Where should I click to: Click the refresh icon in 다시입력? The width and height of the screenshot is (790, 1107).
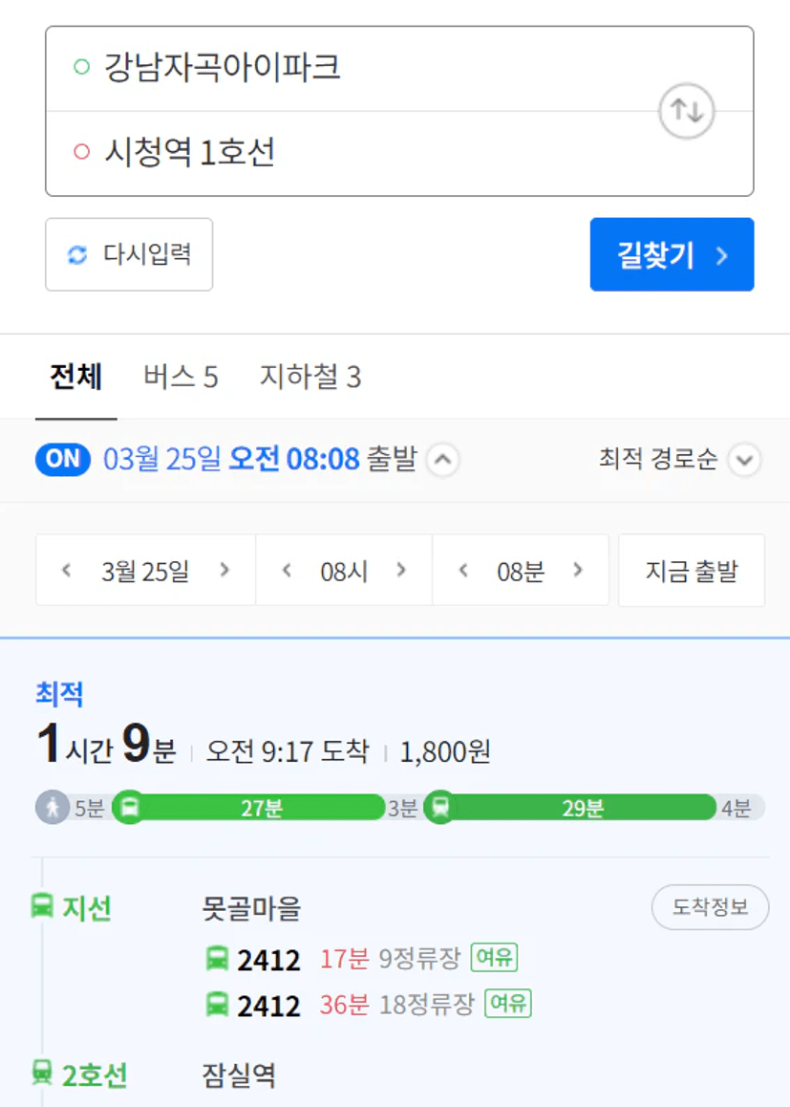tap(76, 254)
